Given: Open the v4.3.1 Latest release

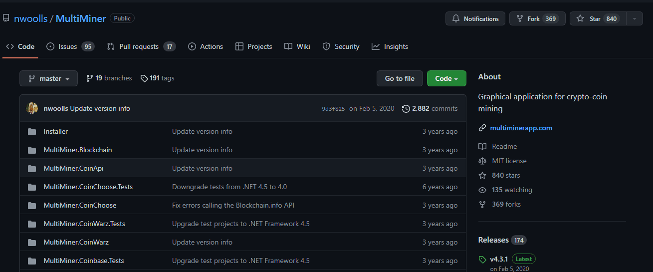Looking at the screenshot, I should [513, 260].
